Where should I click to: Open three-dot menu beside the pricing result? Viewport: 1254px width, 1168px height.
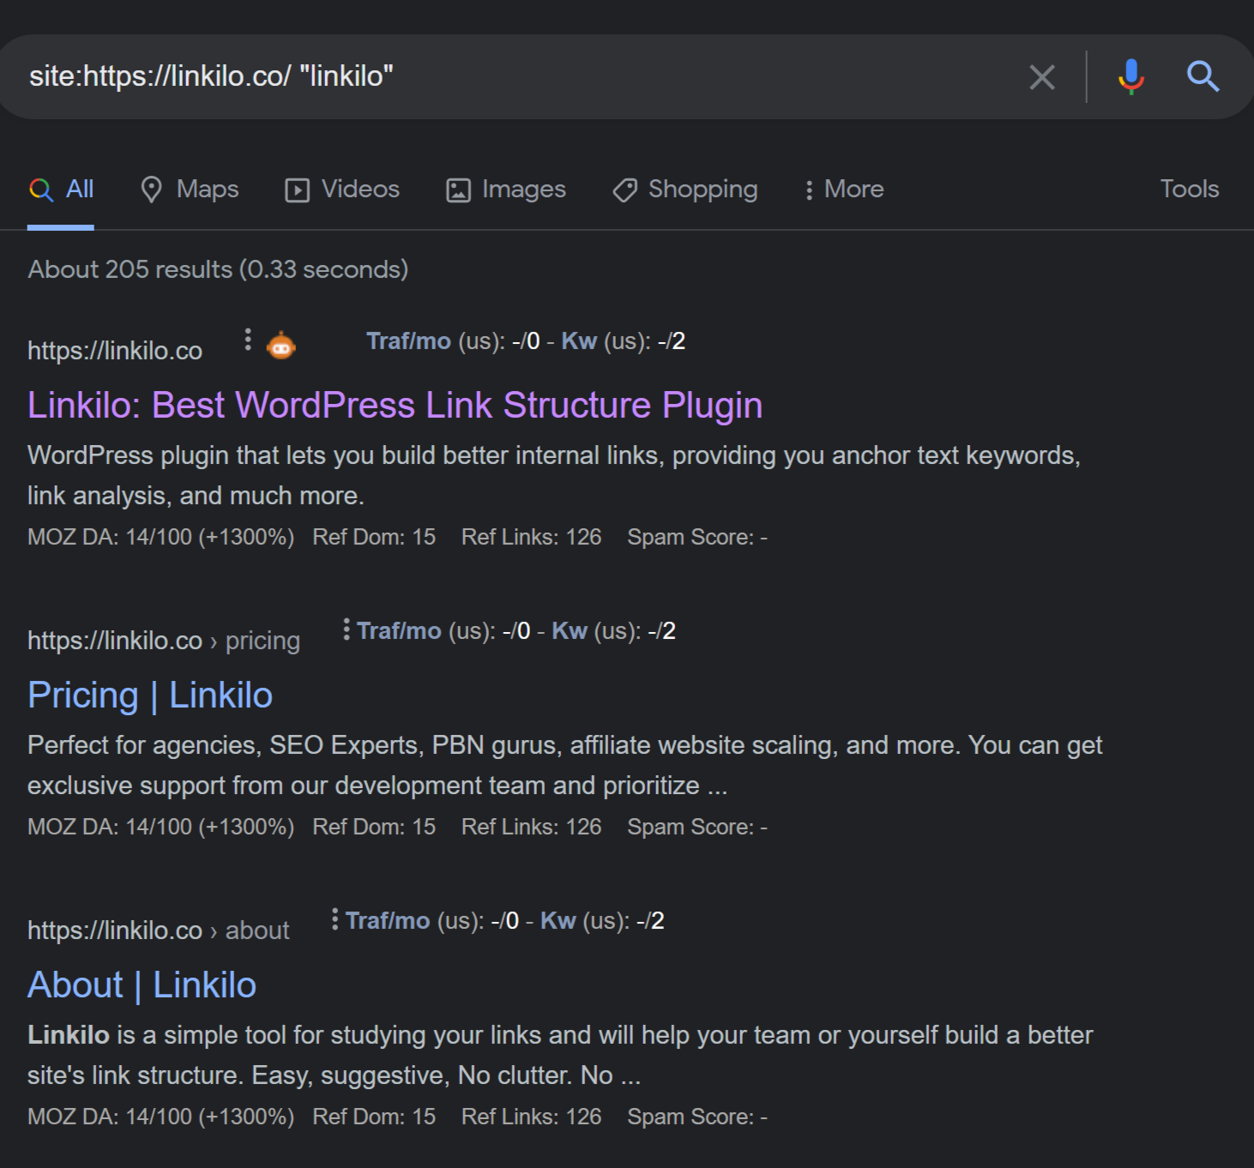tap(346, 629)
